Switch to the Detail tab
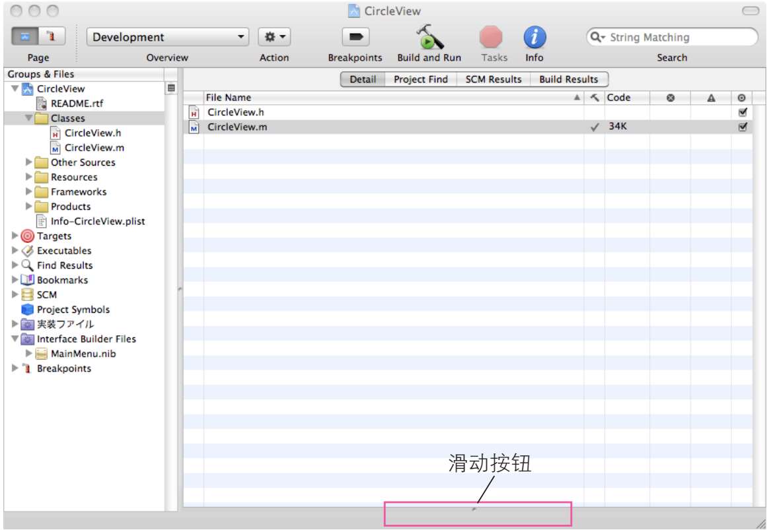 tap(363, 79)
